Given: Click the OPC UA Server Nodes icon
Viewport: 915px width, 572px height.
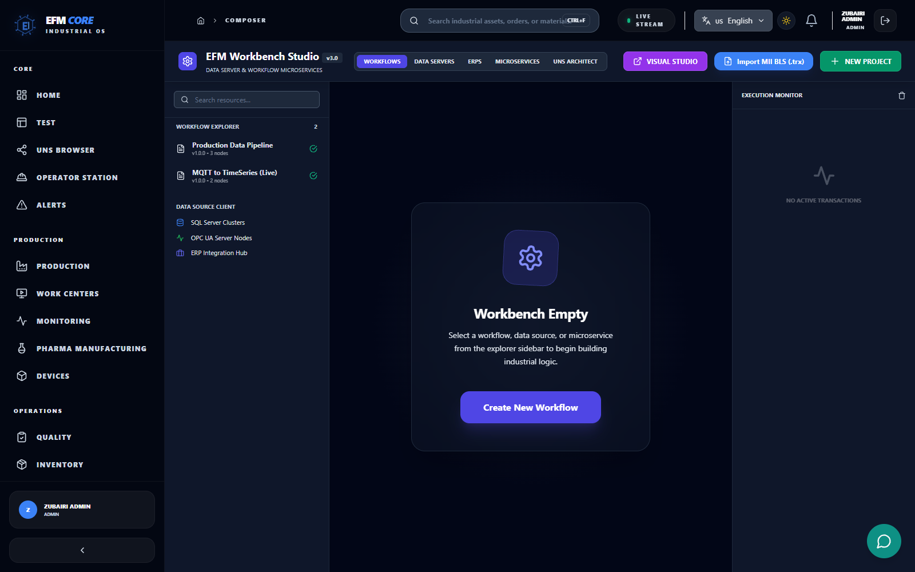Looking at the screenshot, I should [x=180, y=237].
